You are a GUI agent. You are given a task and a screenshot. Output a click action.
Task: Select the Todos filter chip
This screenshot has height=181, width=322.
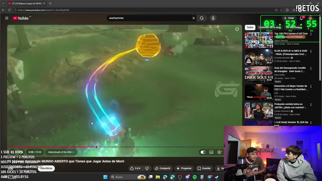(250, 27)
